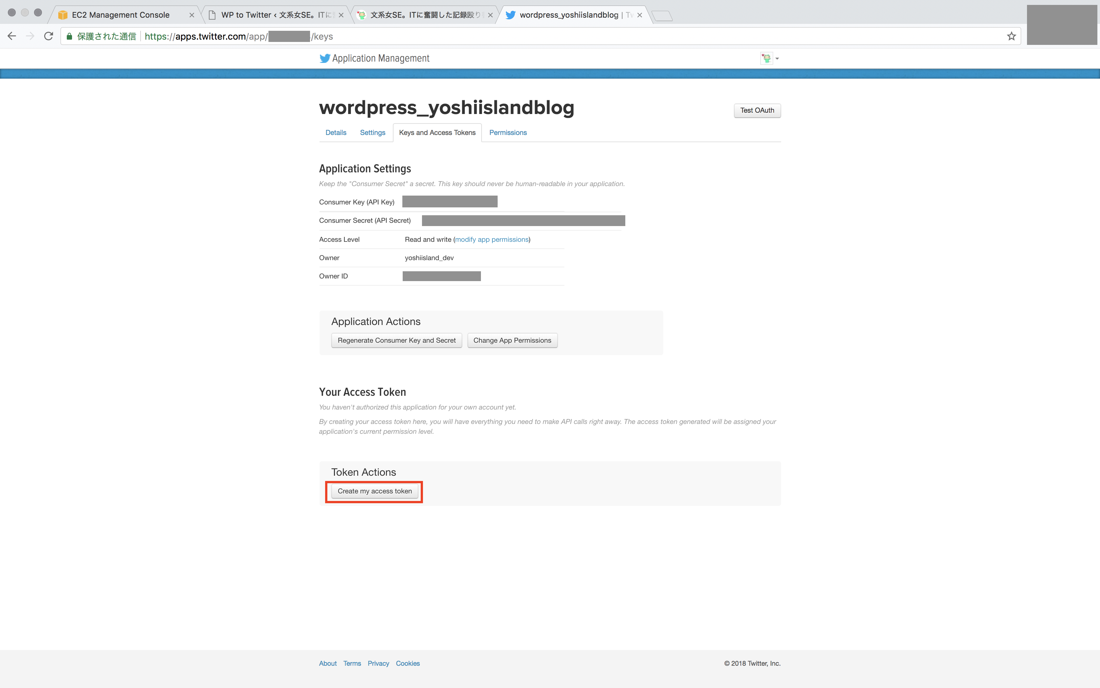Viewport: 1100px width, 688px height.
Task: Click the Owner ID label
Action: [333, 276]
